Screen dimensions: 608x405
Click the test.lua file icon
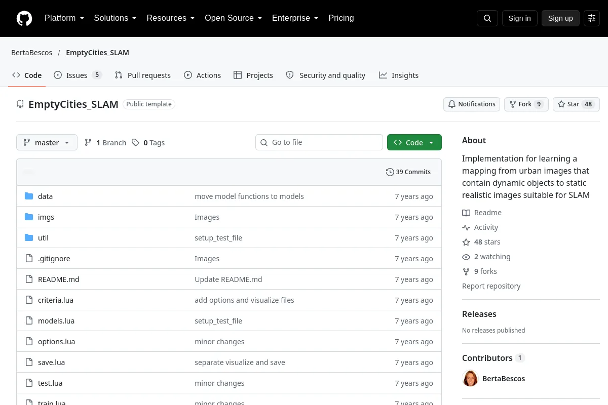point(29,383)
